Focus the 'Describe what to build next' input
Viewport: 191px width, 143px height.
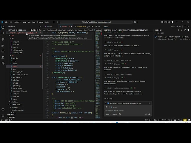128,111
